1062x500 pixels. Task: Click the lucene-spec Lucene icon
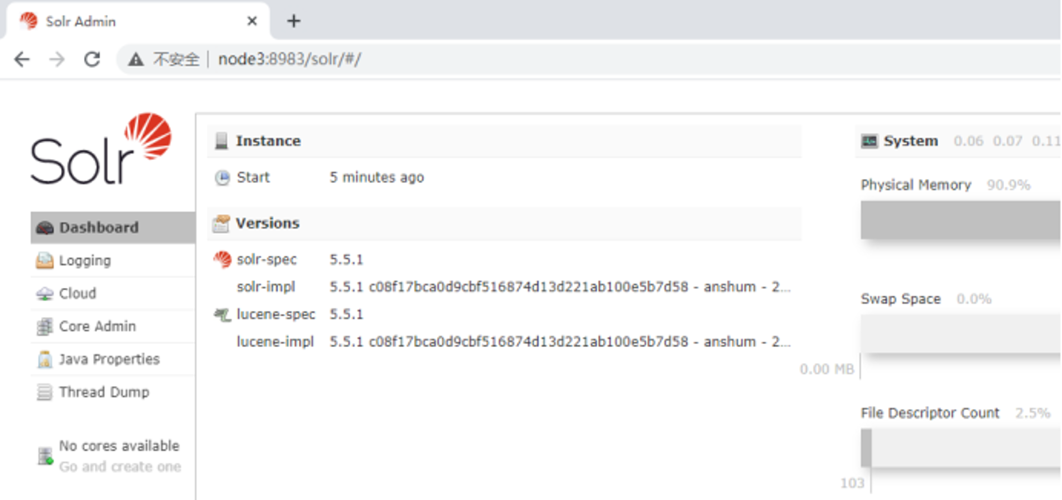coord(222,314)
